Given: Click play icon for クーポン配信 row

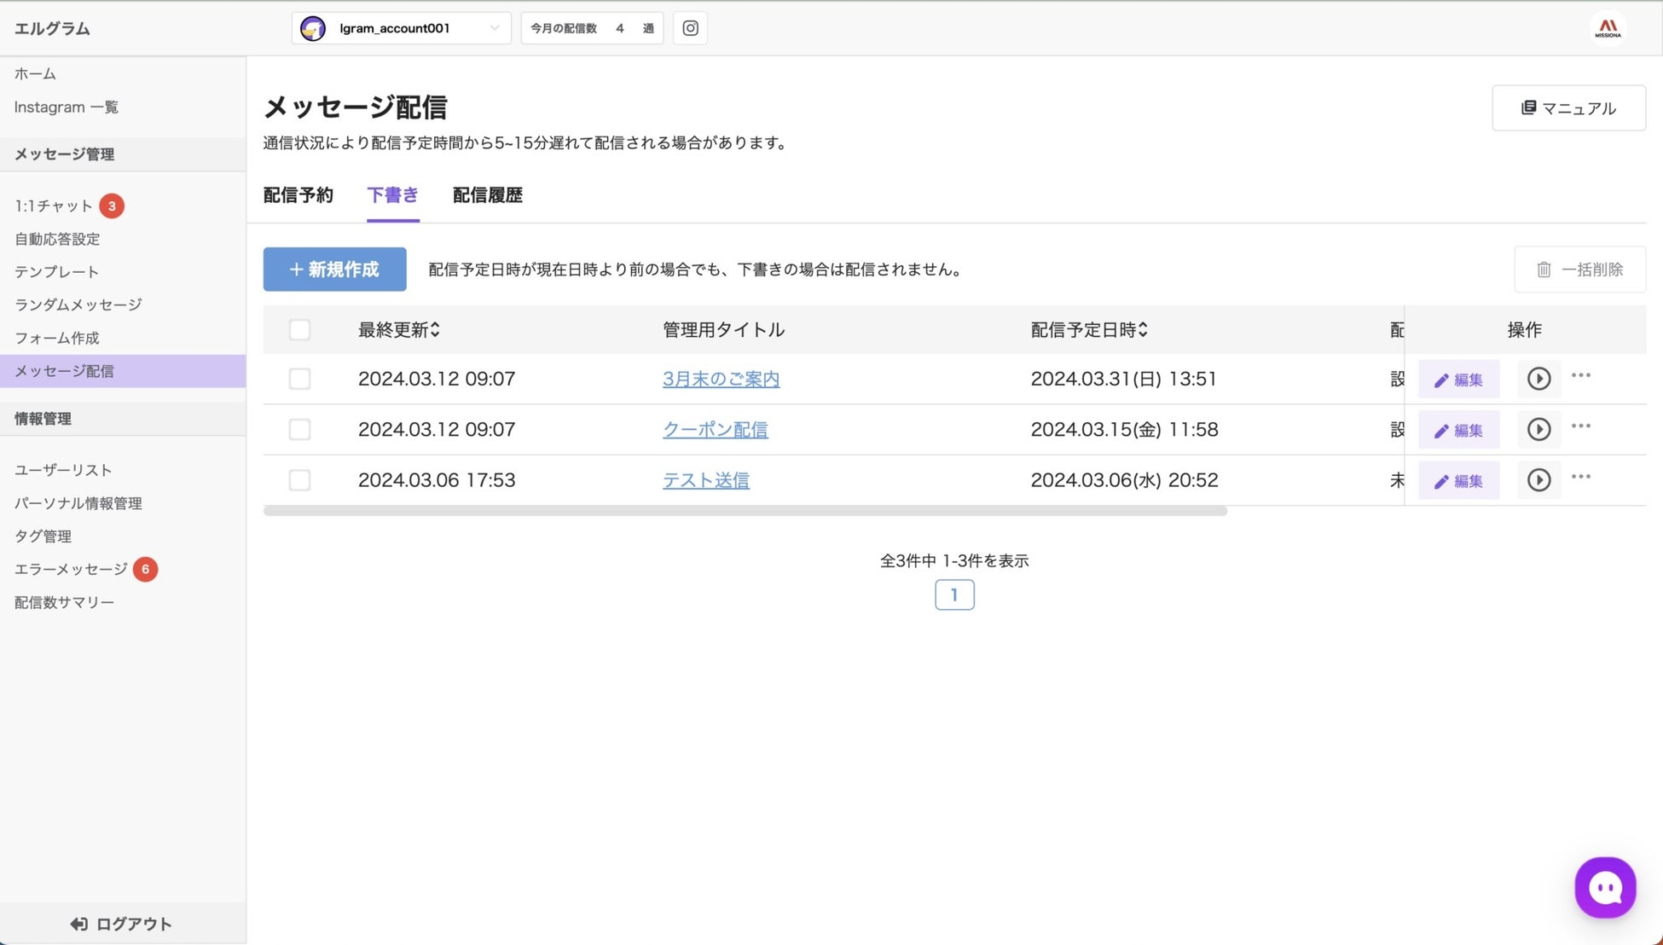Looking at the screenshot, I should pyautogui.click(x=1538, y=429).
